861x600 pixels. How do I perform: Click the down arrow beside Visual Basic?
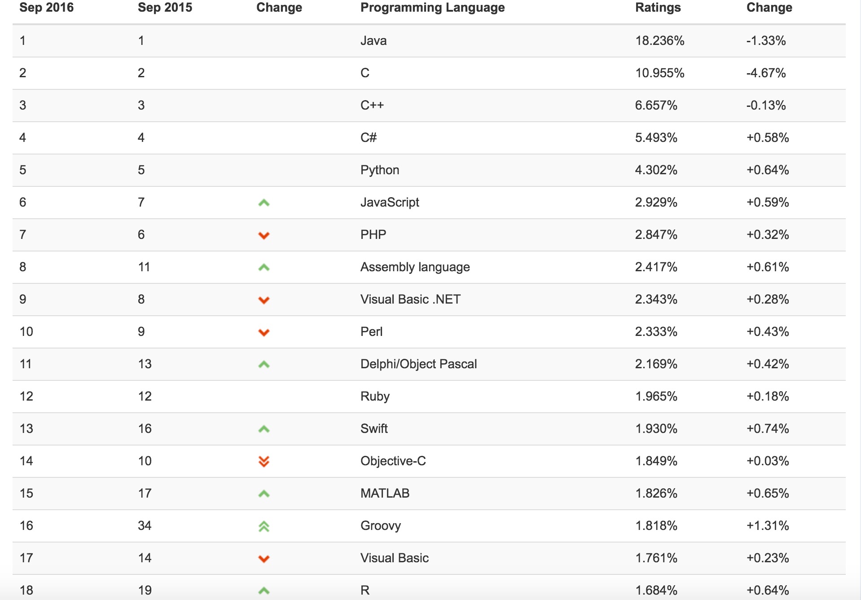point(264,559)
